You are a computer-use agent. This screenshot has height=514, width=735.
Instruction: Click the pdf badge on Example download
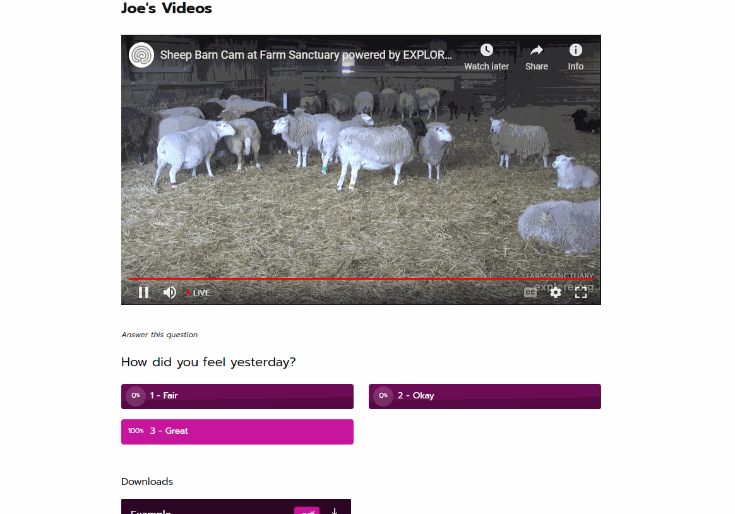(307, 511)
